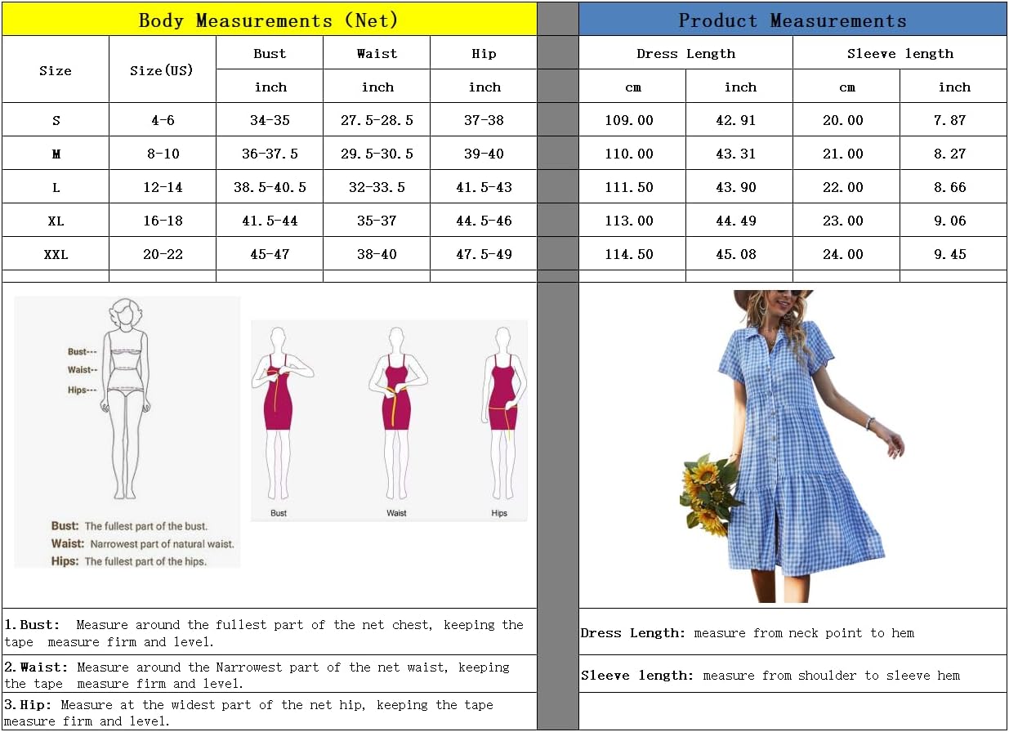1009x732 pixels.
Task: Click dress length 45.08 inch cell
Action: [x=739, y=254]
